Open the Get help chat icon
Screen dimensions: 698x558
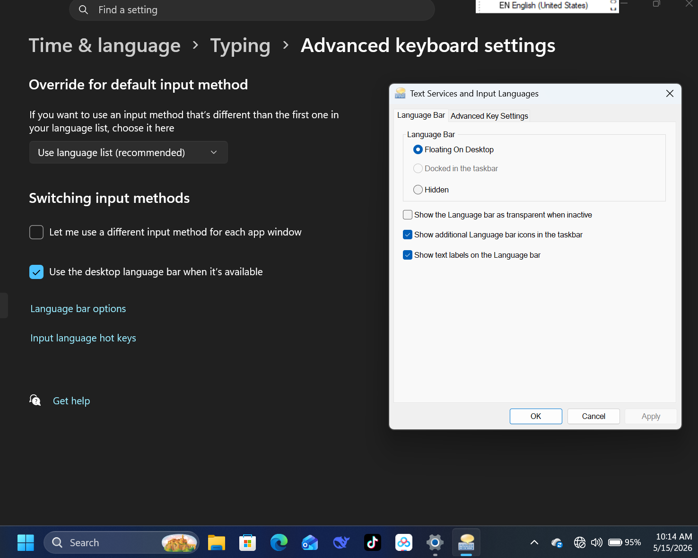click(x=35, y=401)
